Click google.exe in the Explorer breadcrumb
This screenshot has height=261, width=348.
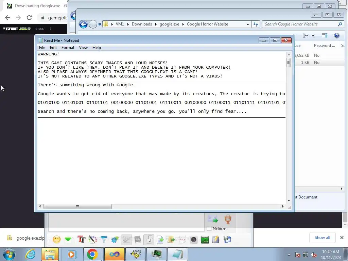pyautogui.click(x=169, y=24)
